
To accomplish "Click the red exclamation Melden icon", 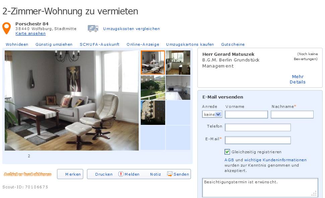I will [x=121, y=174].
